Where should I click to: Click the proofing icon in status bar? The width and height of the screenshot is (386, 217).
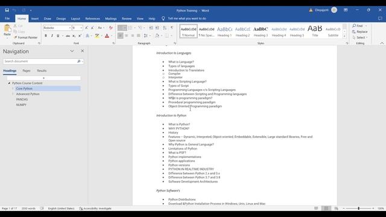[x=42, y=209]
